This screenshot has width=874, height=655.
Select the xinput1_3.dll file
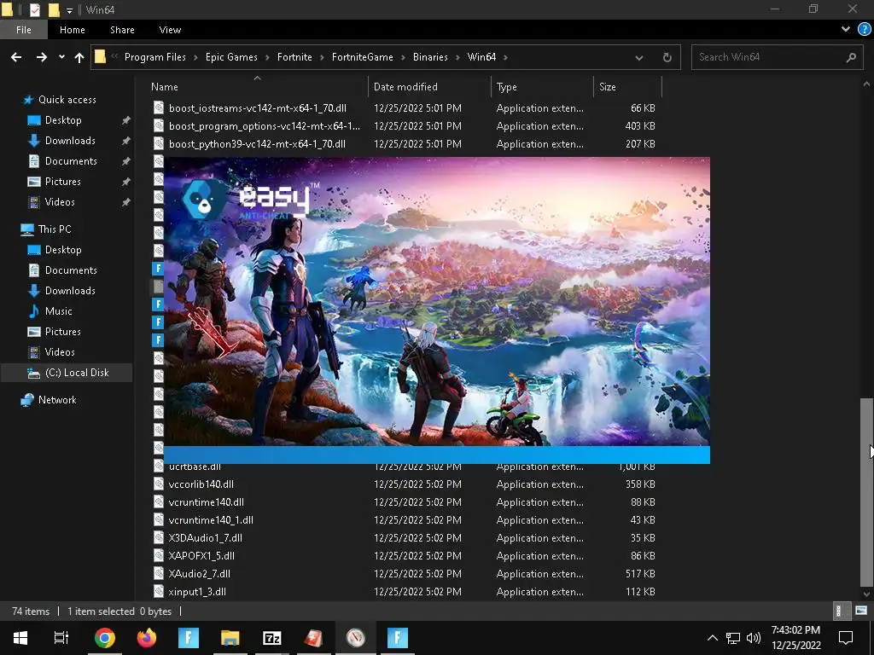(x=197, y=592)
